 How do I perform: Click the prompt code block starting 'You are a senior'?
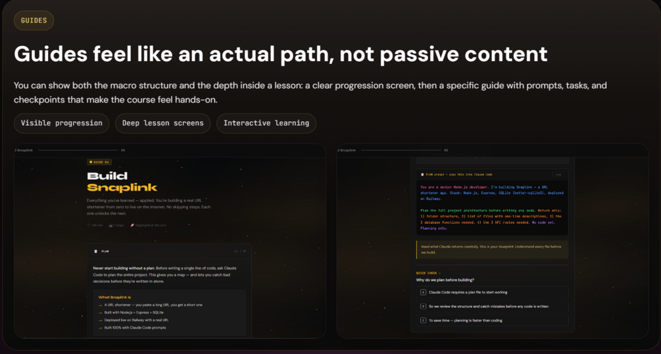coord(492,207)
